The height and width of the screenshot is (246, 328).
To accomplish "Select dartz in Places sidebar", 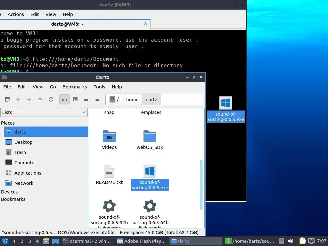I will tap(46, 132).
